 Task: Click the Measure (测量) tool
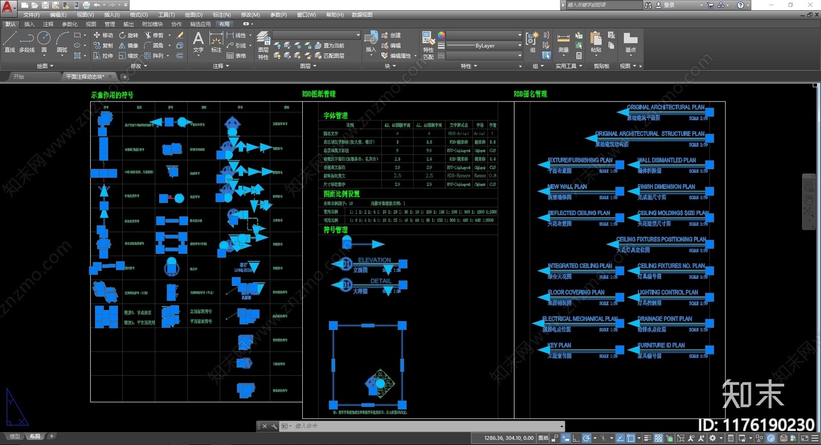click(x=563, y=43)
